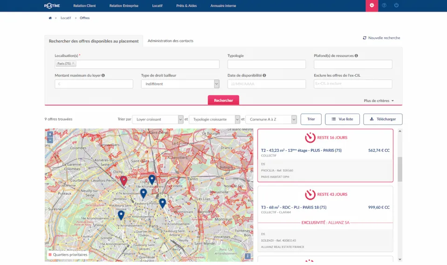This screenshot has height=265, width=447.
Task: Zoom in on the map with plus button
Action: tap(50, 134)
